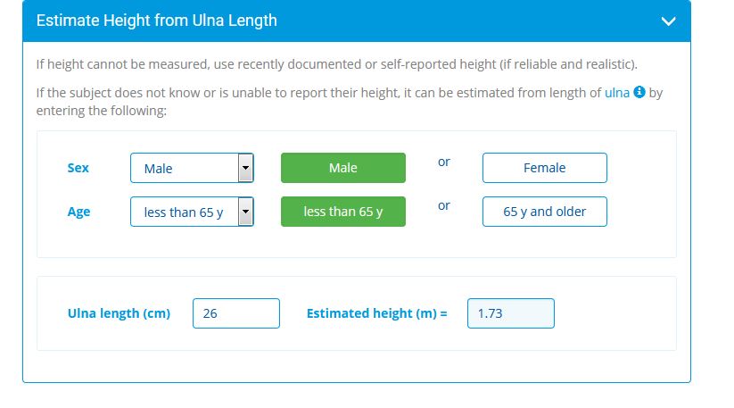Image resolution: width=734 pixels, height=408 pixels.
Task: Select the green Male toggle button
Action: [x=343, y=168]
